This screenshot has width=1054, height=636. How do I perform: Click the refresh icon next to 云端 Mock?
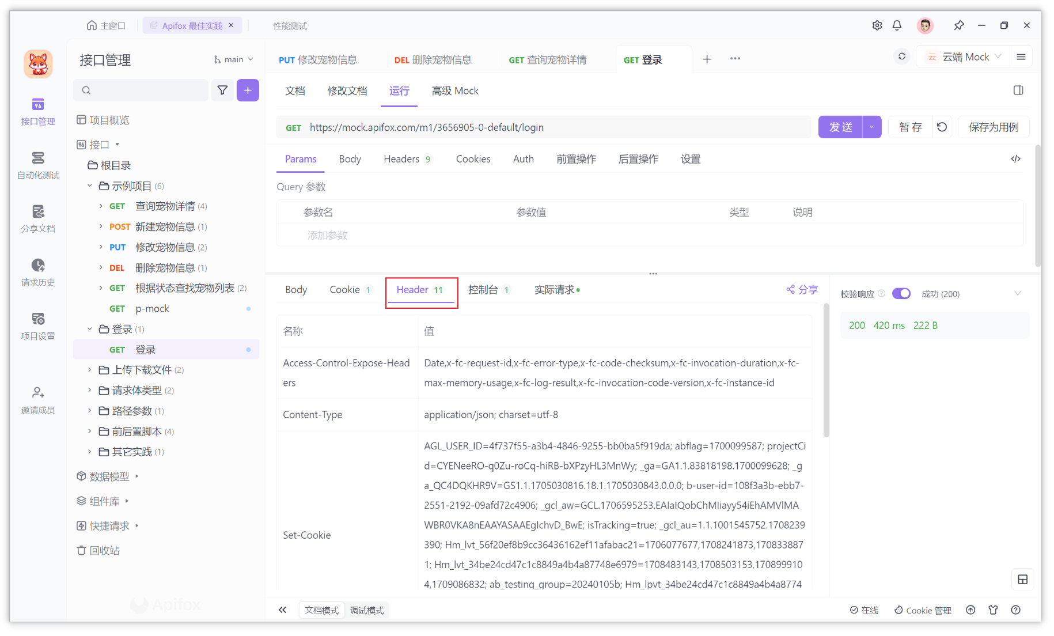[x=901, y=56]
